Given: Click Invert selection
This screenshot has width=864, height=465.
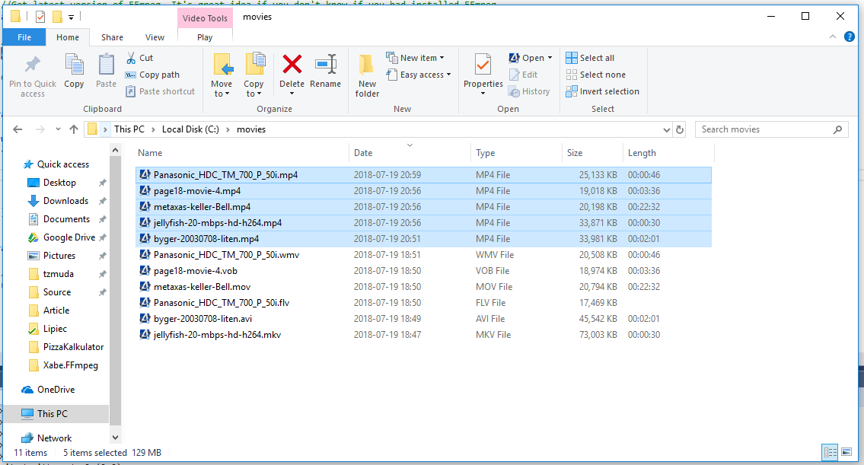Looking at the screenshot, I should (x=603, y=91).
